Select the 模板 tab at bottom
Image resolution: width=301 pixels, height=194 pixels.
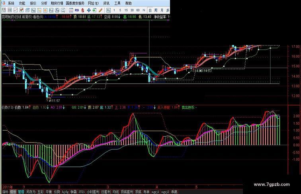(13, 192)
